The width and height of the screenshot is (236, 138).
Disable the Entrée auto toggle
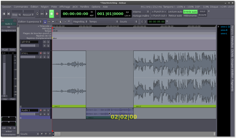tap(190, 11)
